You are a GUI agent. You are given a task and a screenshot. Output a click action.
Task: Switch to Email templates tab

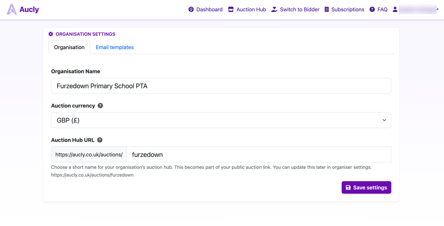coord(115,47)
